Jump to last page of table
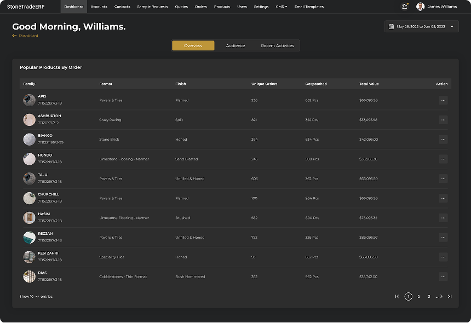The image size is (471, 323). [x=450, y=296]
